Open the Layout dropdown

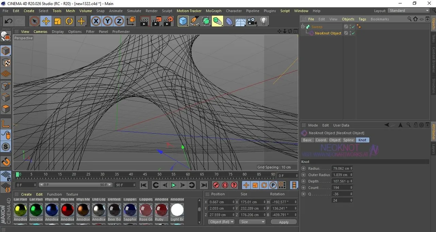point(409,11)
